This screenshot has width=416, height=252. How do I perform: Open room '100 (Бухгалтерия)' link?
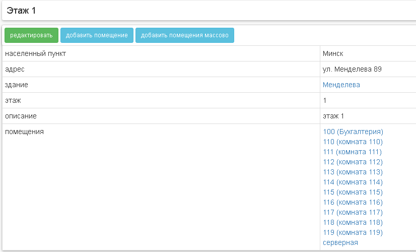353,132
